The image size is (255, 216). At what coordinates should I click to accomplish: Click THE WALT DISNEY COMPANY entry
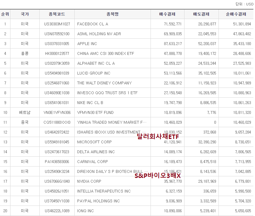104,83
